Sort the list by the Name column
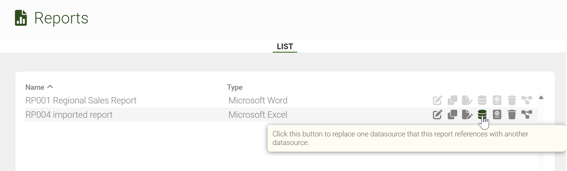567x171 pixels. tap(35, 87)
